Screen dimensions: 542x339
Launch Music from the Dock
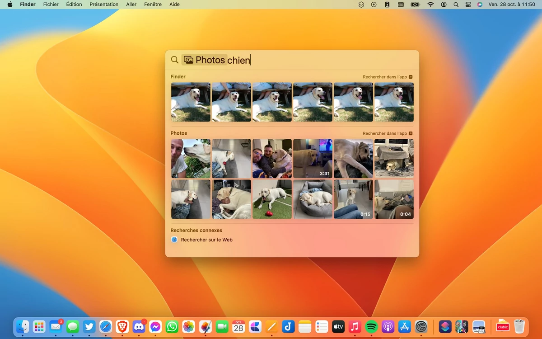click(x=355, y=326)
